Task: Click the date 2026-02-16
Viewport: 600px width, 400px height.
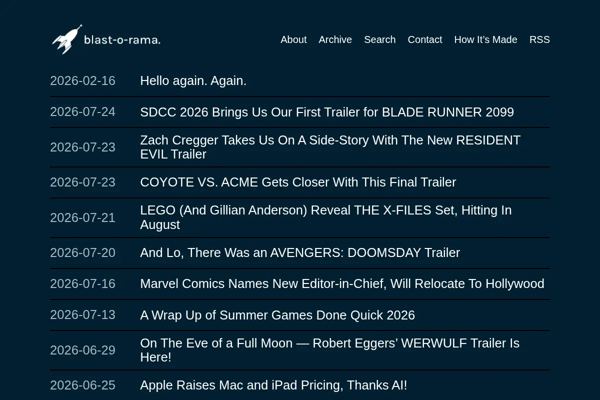Action: (82, 80)
